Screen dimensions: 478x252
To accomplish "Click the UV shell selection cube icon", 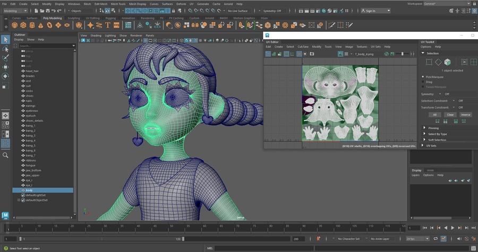I will pyautogui.click(x=447, y=62).
